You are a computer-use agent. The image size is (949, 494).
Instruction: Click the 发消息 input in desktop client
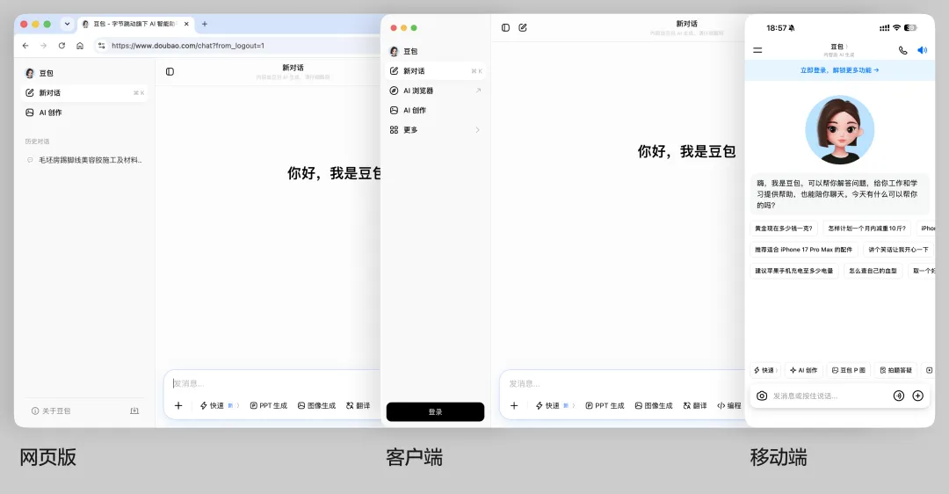[x=623, y=383]
